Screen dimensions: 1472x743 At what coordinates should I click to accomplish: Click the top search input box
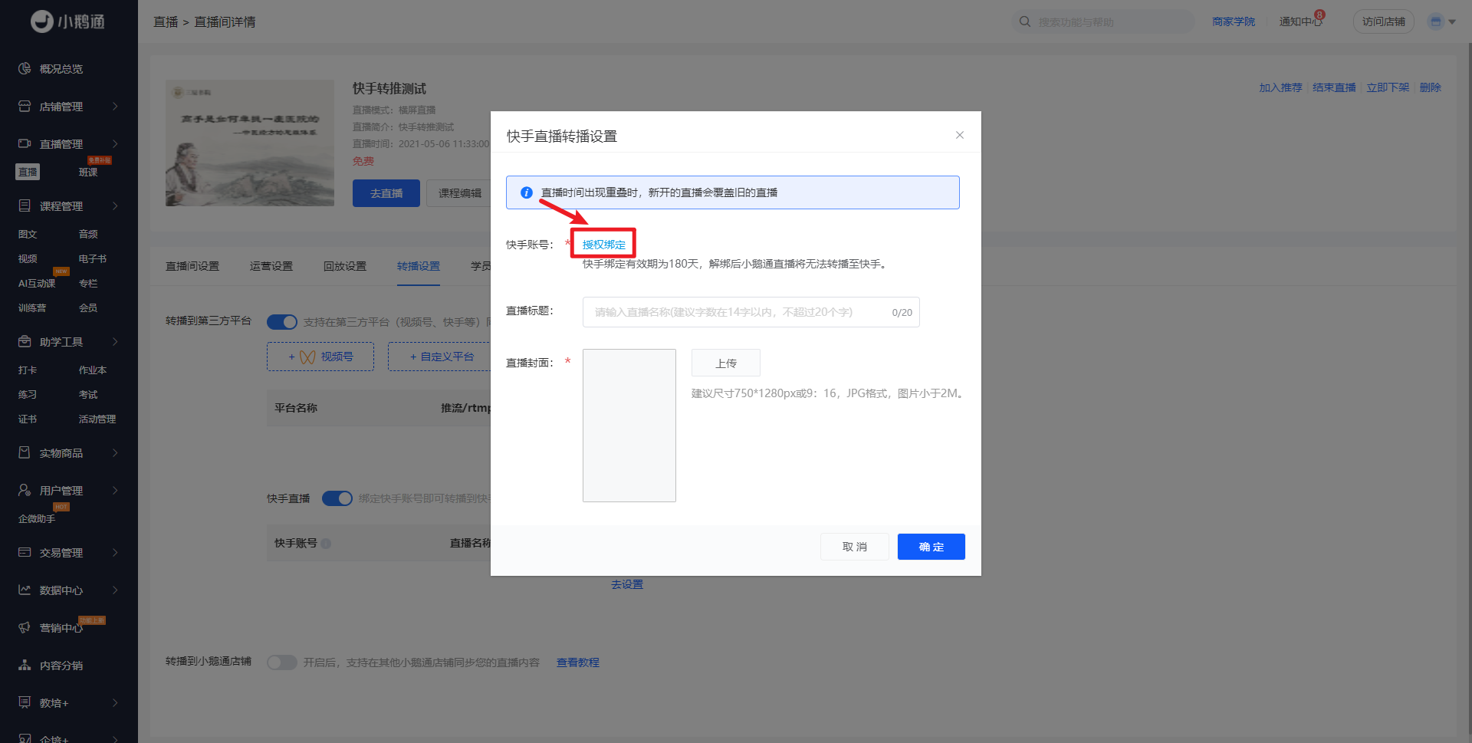(1103, 21)
